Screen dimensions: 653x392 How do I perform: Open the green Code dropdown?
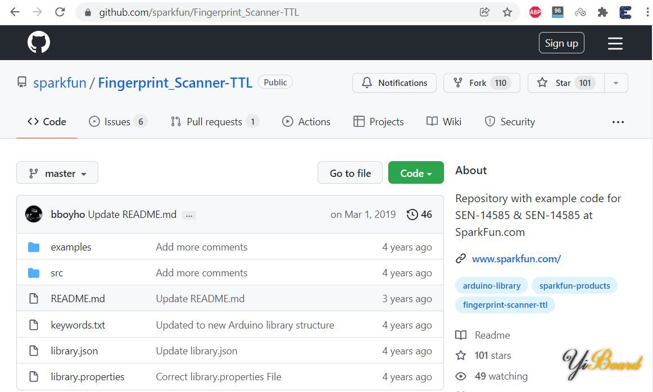[x=416, y=173]
